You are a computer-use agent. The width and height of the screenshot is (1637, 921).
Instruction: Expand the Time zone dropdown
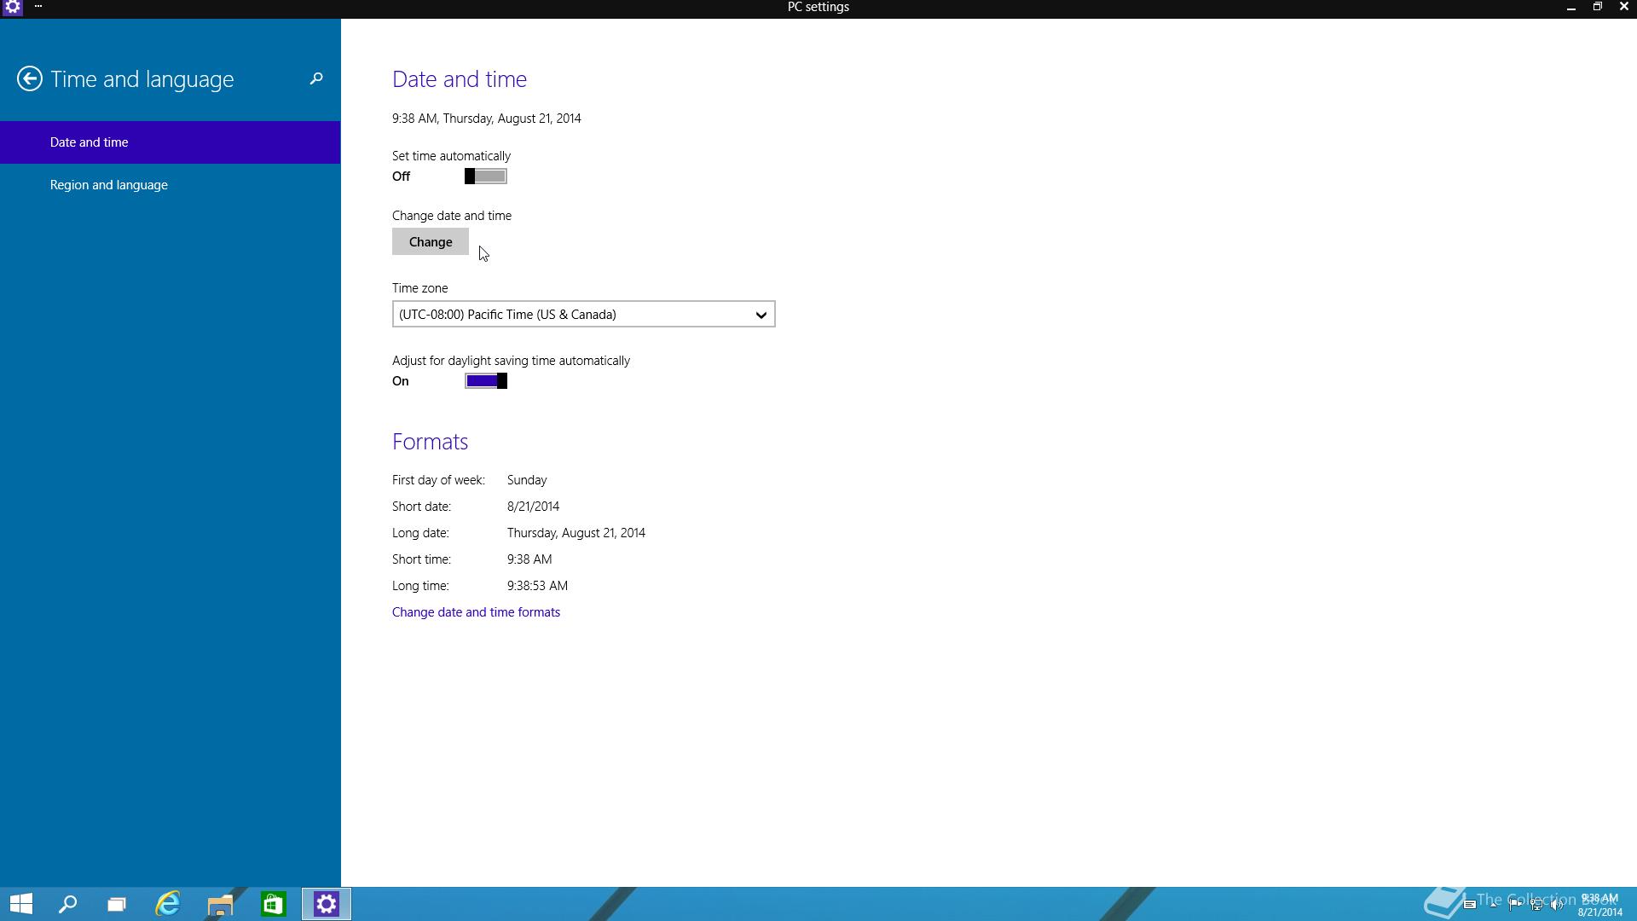click(x=583, y=315)
